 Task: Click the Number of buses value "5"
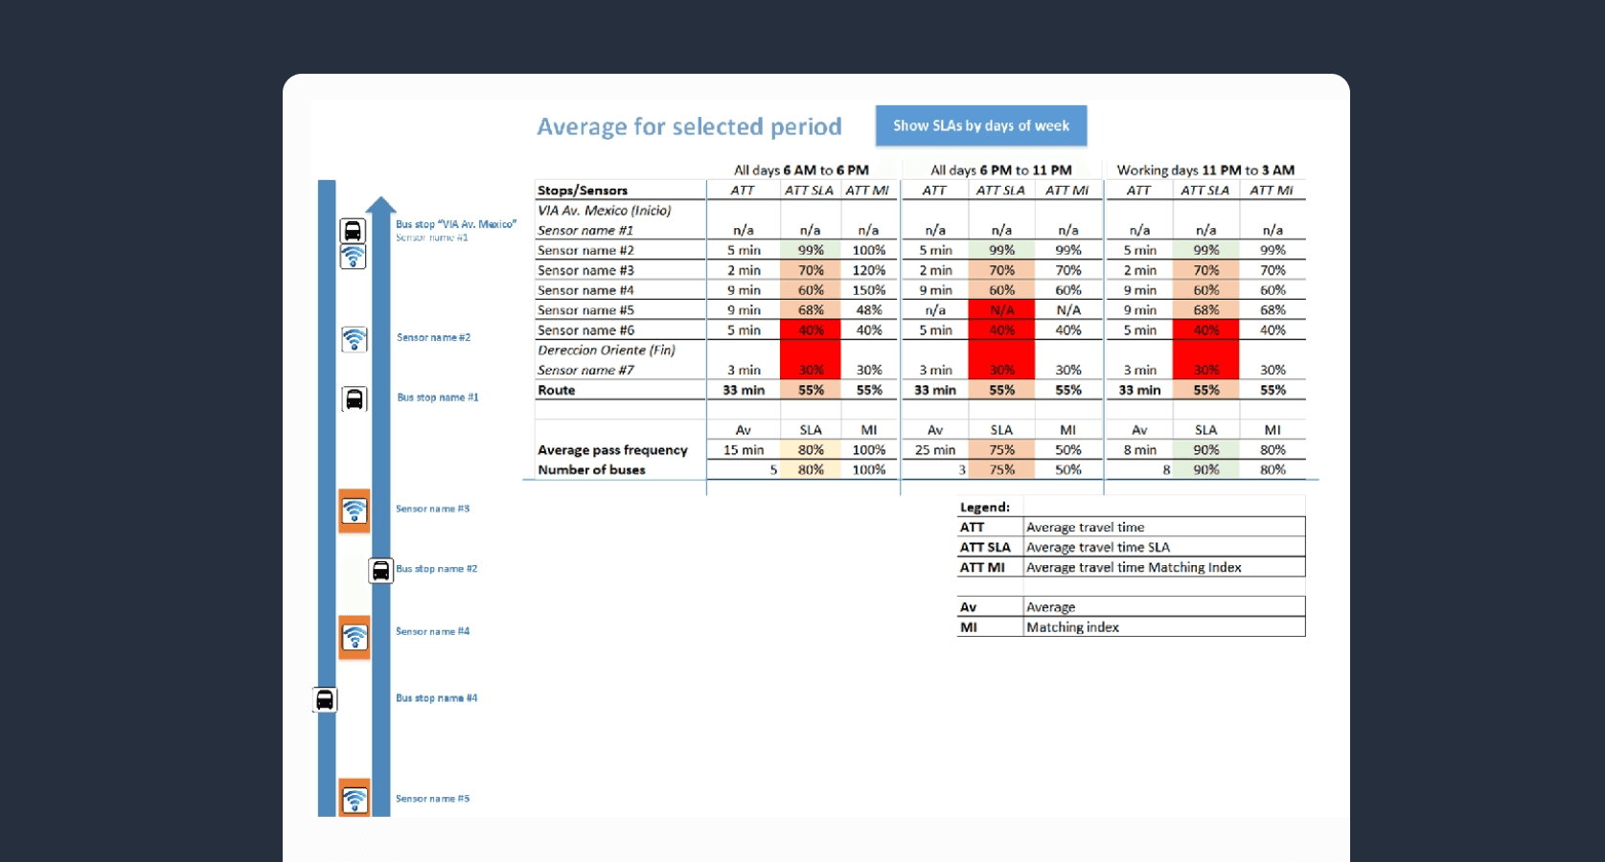[773, 470]
